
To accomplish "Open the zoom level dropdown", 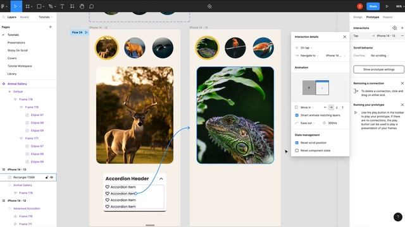I will pos(400,6).
